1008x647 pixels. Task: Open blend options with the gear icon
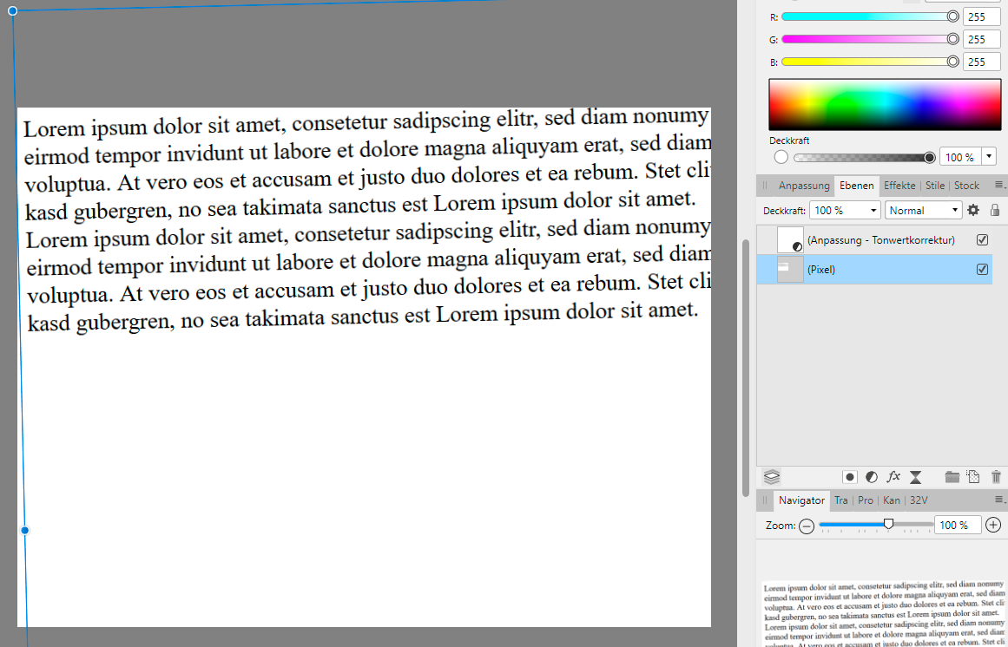[x=972, y=209]
